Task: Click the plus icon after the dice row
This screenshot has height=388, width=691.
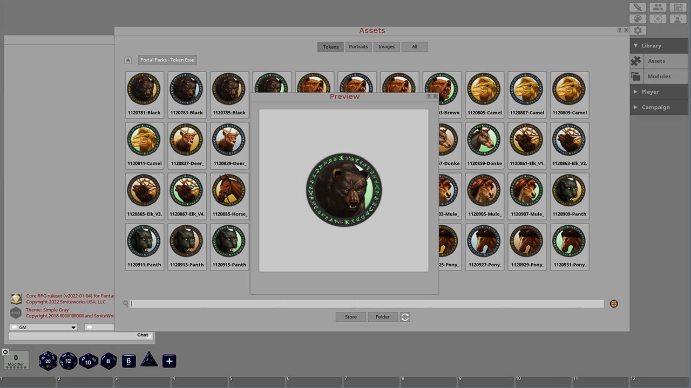Action: point(169,361)
